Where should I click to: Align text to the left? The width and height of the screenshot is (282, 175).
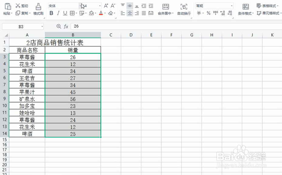pyautogui.click(x=123, y=13)
